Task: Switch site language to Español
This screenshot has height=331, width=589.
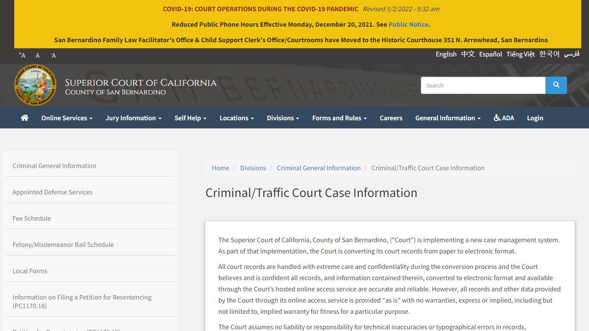Action: click(x=491, y=54)
